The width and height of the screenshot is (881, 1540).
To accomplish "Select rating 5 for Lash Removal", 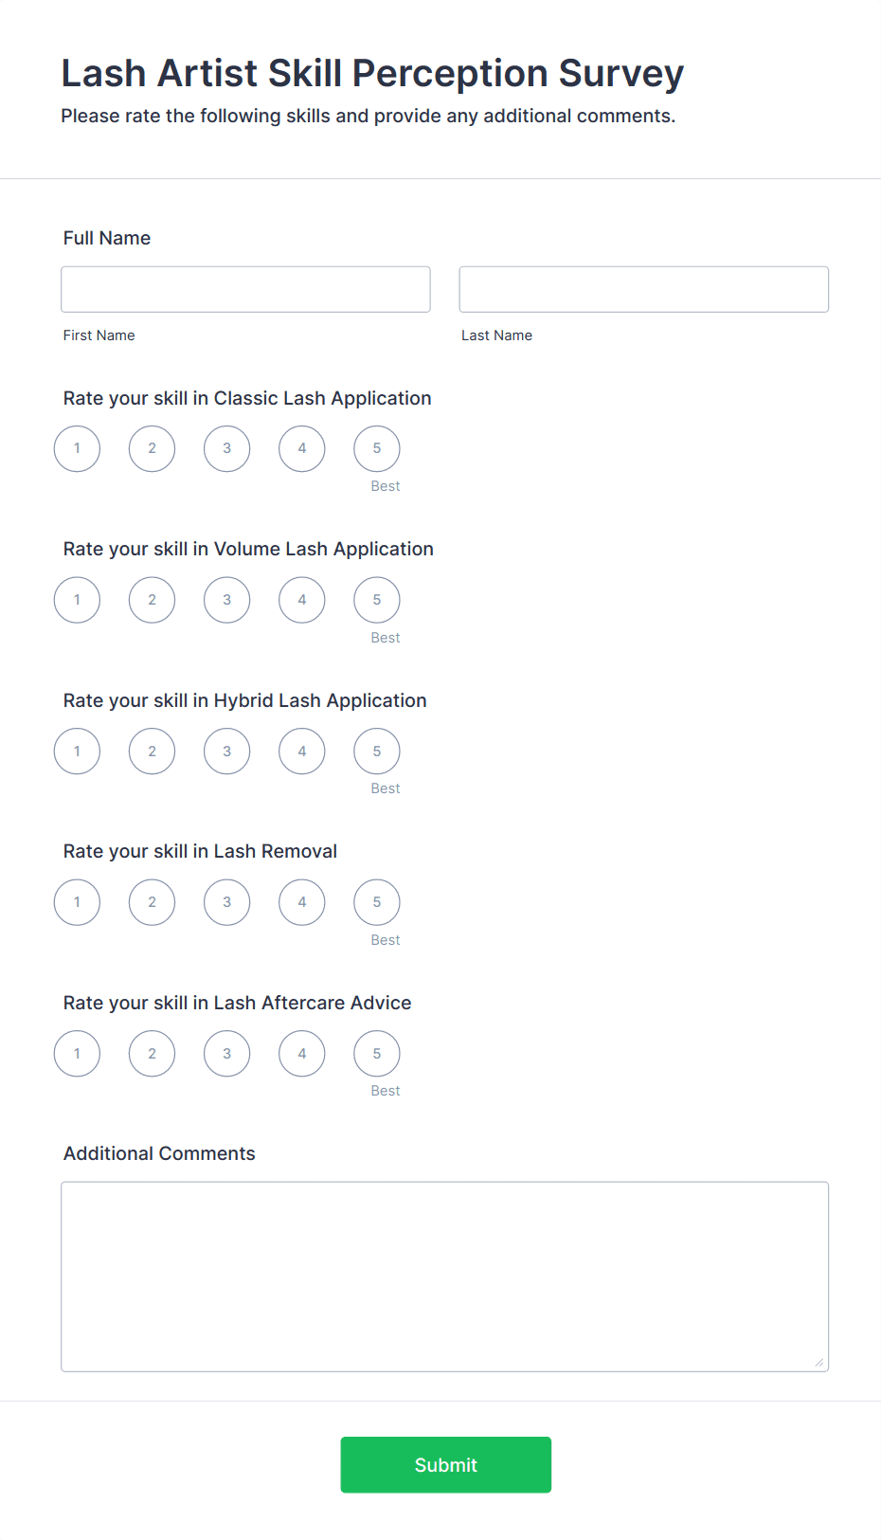I will click(x=376, y=901).
